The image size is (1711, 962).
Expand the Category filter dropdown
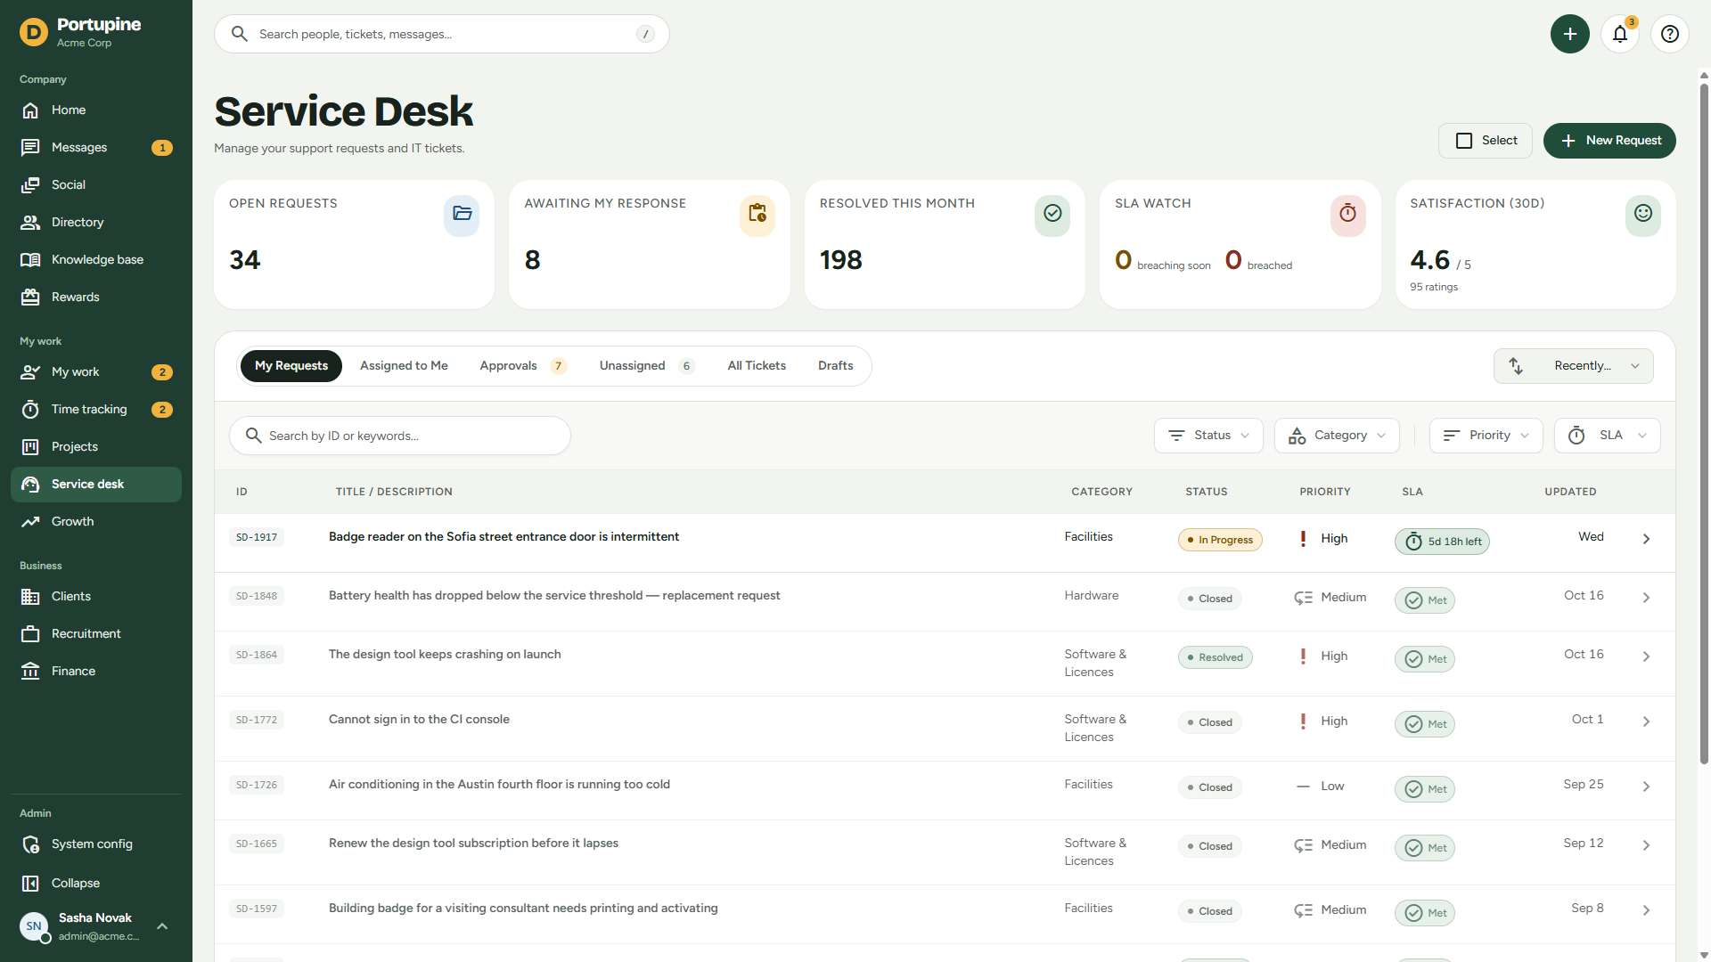(1337, 436)
